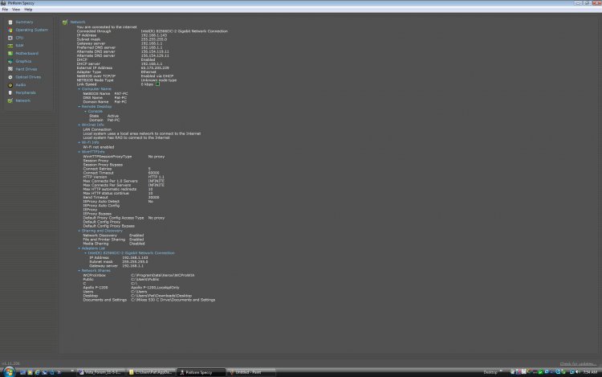Click the Audio speaker icon in sidebar

coord(10,85)
